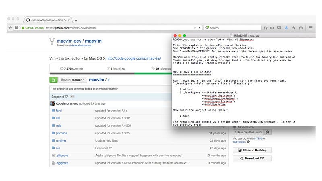Close the macvim GitHub tab

68,20
